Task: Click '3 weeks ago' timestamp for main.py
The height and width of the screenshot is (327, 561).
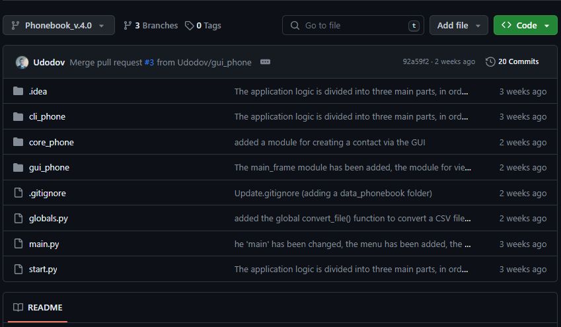Action: coord(523,244)
